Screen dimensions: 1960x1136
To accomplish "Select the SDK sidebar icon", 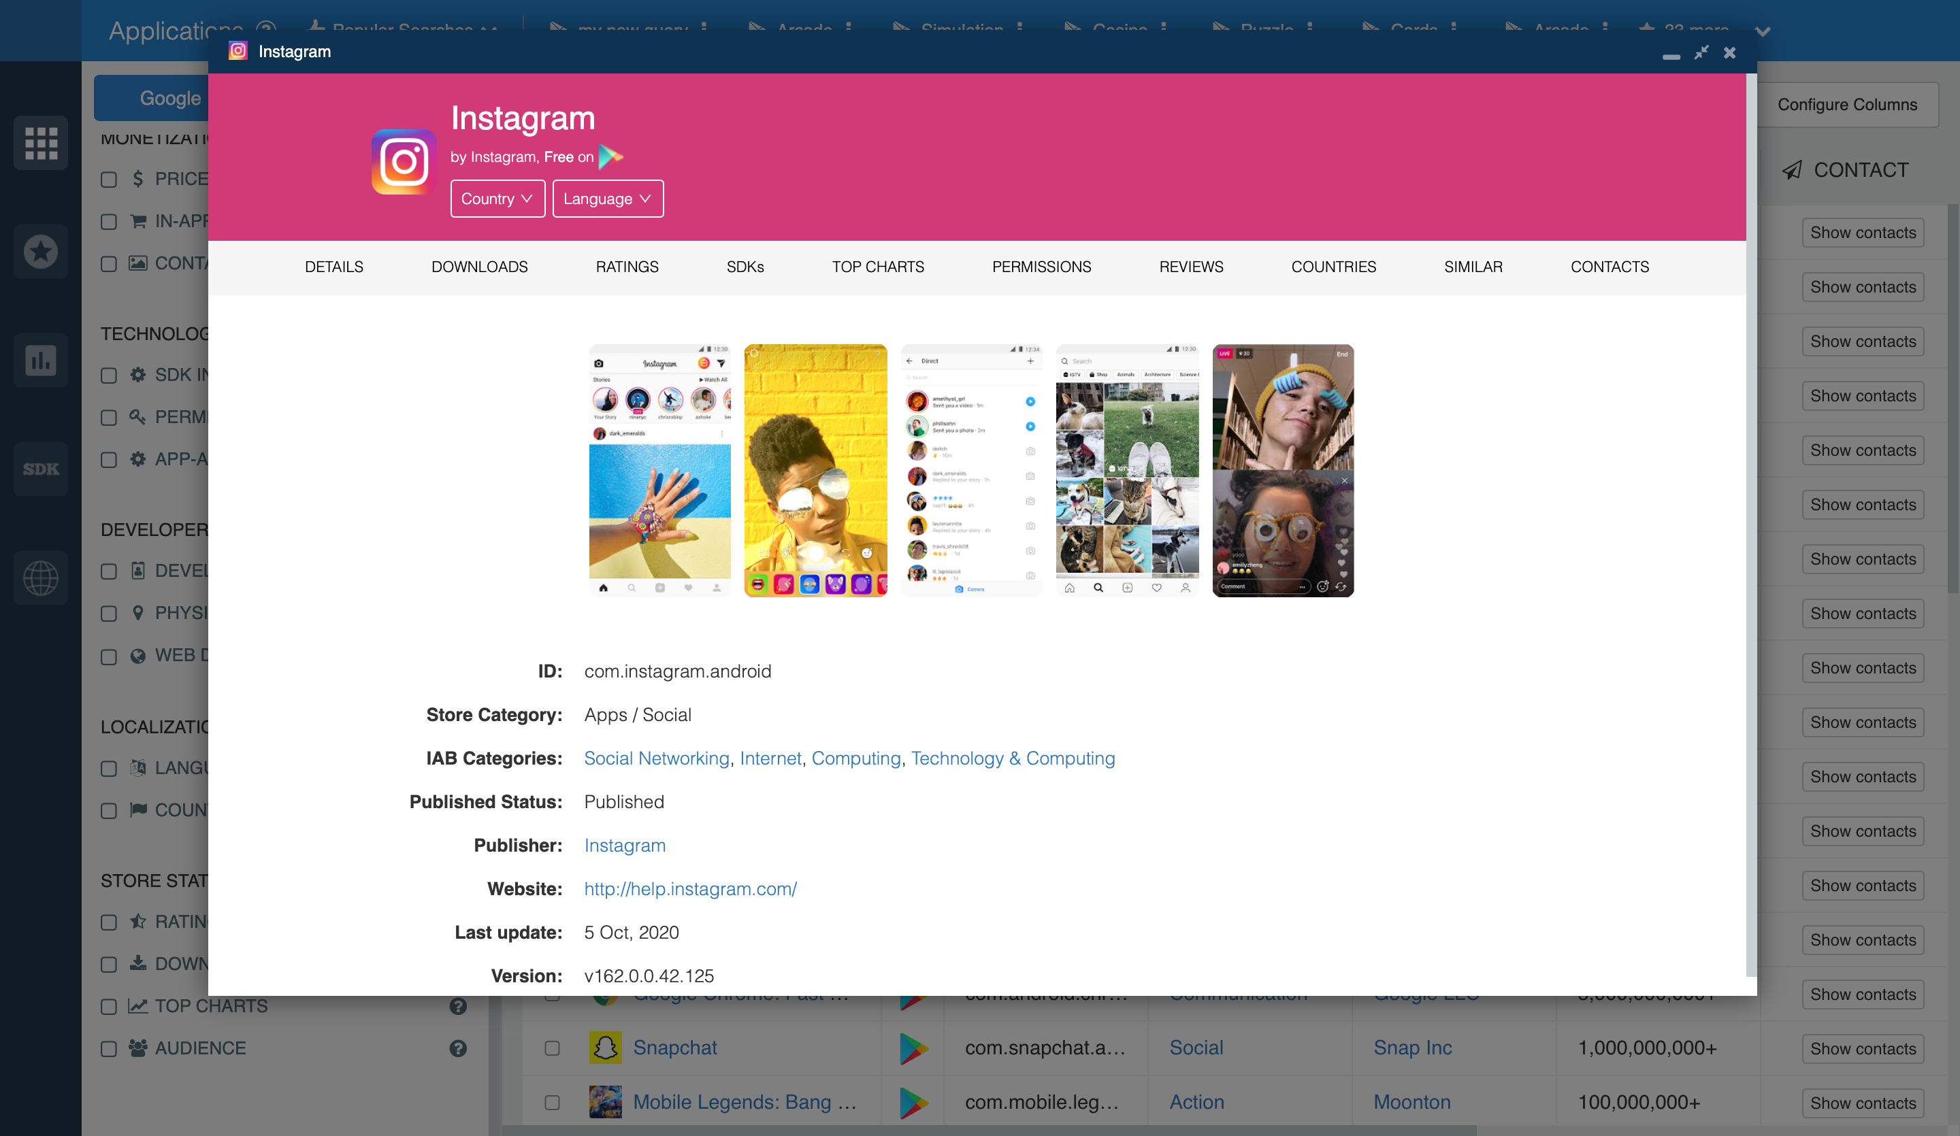I will (40, 469).
